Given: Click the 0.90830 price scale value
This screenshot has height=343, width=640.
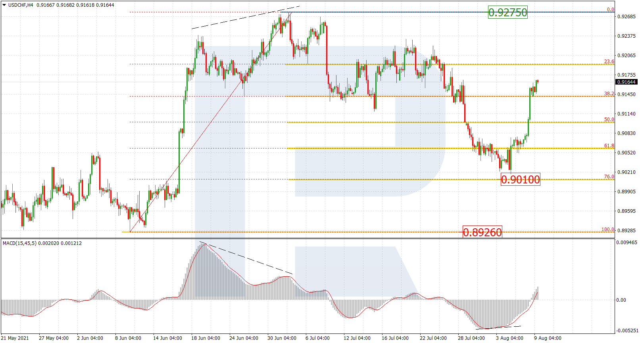Looking at the screenshot, I should tap(627, 133).
